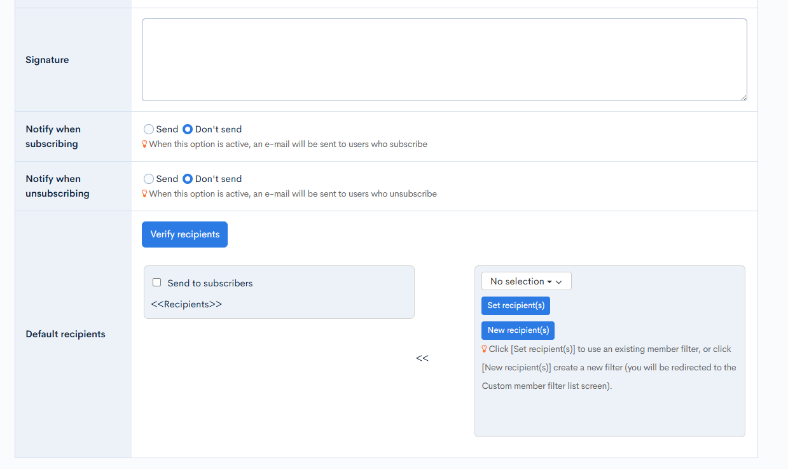Click the lightbulb hint icon under unsubscribing options
The width and height of the screenshot is (788, 469).
(144, 193)
